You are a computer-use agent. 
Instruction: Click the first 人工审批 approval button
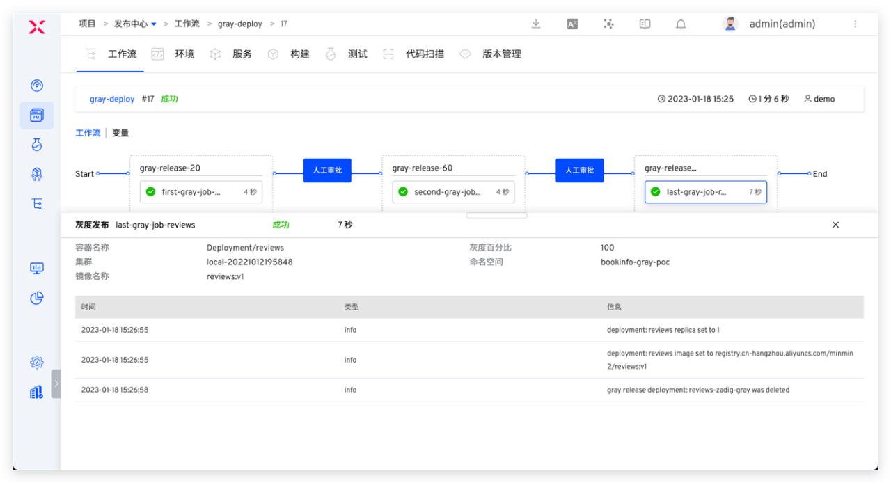point(327,171)
